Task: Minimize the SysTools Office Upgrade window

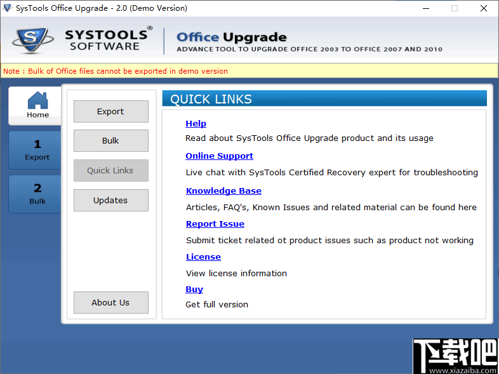Action: (x=426, y=8)
